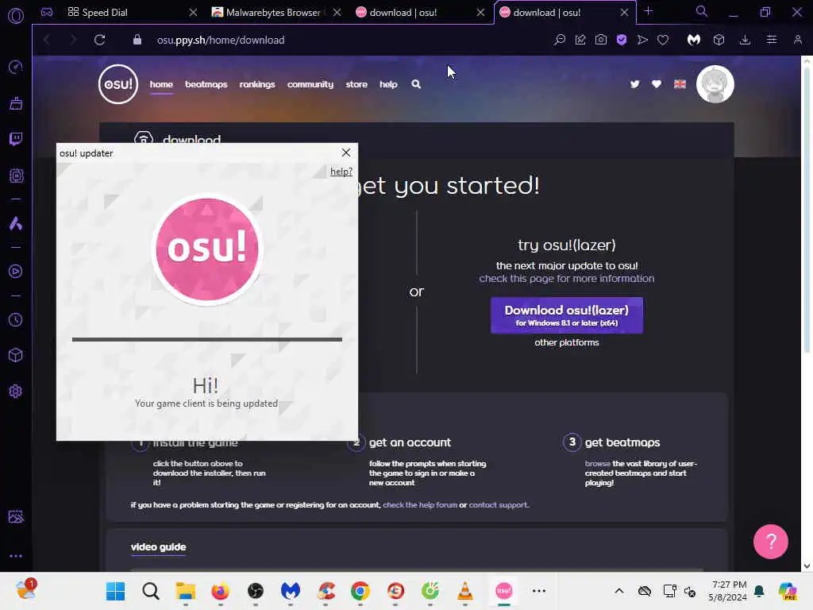Open Settings gear icon in sidebar
This screenshot has width=813, height=610.
(x=16, y=391)
